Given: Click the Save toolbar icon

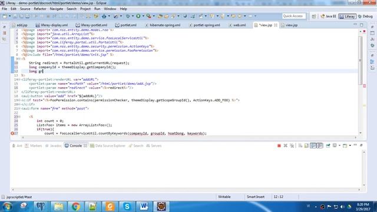Looking at the screenshot, I should (15, 16).
